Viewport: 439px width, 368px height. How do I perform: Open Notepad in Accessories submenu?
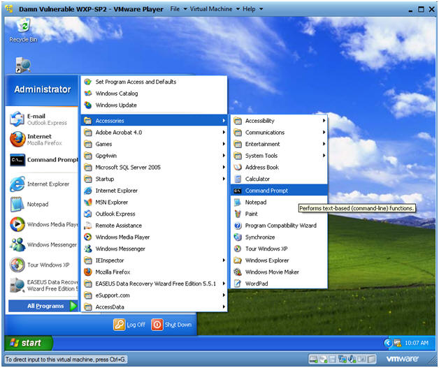279,203
